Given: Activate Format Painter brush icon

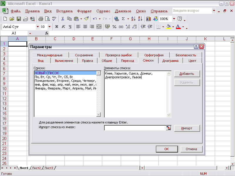Looking at the screenshot, I should 86,19.
